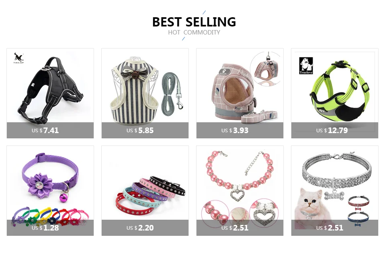The width and height of the screenshot is (385, 259).
Task: Click the US $5.85 price label
Action: coord(140,130)
